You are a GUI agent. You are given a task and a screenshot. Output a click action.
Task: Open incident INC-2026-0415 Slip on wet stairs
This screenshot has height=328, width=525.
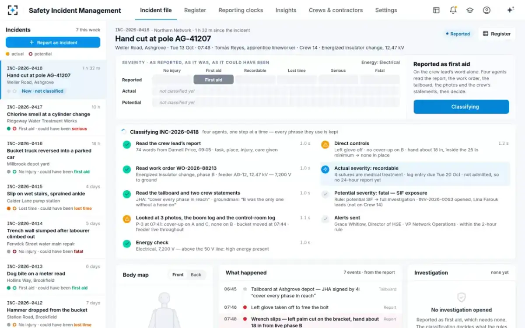[53, 197]
